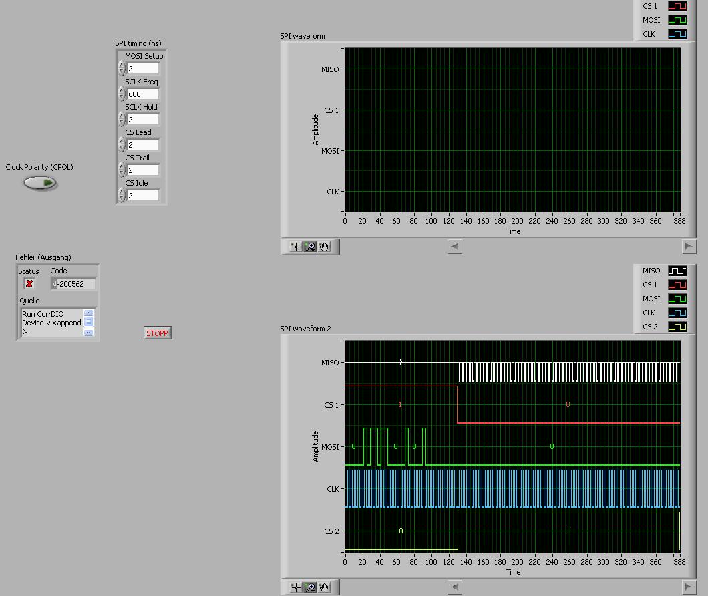Click the CS 2 axis label in SPI waveform 2

pos(331,531)
